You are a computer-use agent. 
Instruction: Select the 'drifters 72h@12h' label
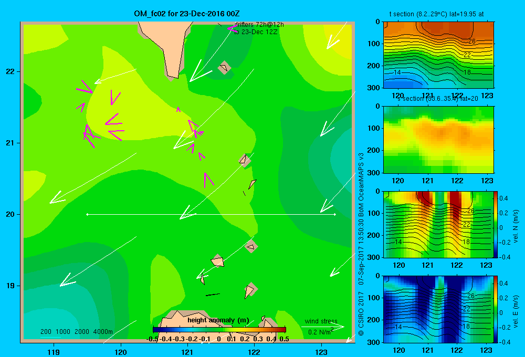[259, 25]
